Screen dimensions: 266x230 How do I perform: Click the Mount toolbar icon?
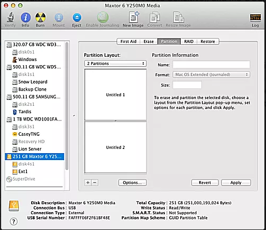tap(58, 17)
